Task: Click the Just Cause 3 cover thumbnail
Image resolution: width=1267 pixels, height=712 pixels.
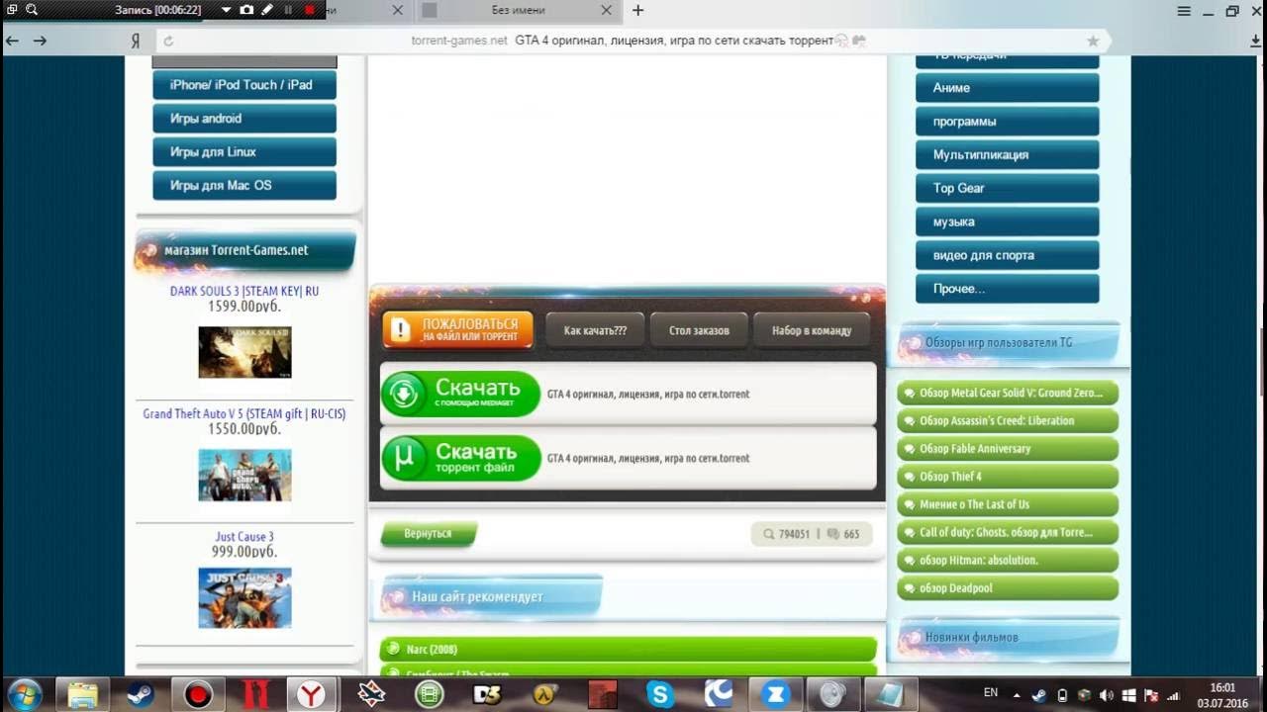Action: point(244,598)
